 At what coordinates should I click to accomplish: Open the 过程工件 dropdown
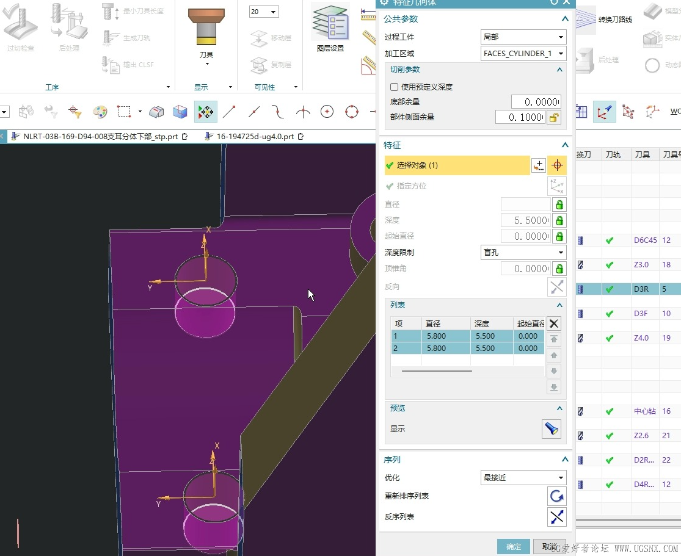[x=523, y=37]
